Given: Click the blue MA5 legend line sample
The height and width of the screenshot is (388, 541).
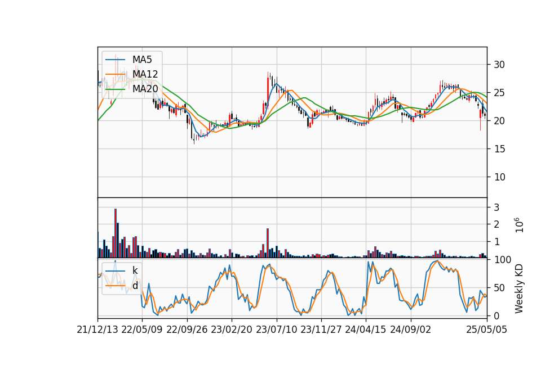Looking at the screenshot, I should tap(115, 60).
